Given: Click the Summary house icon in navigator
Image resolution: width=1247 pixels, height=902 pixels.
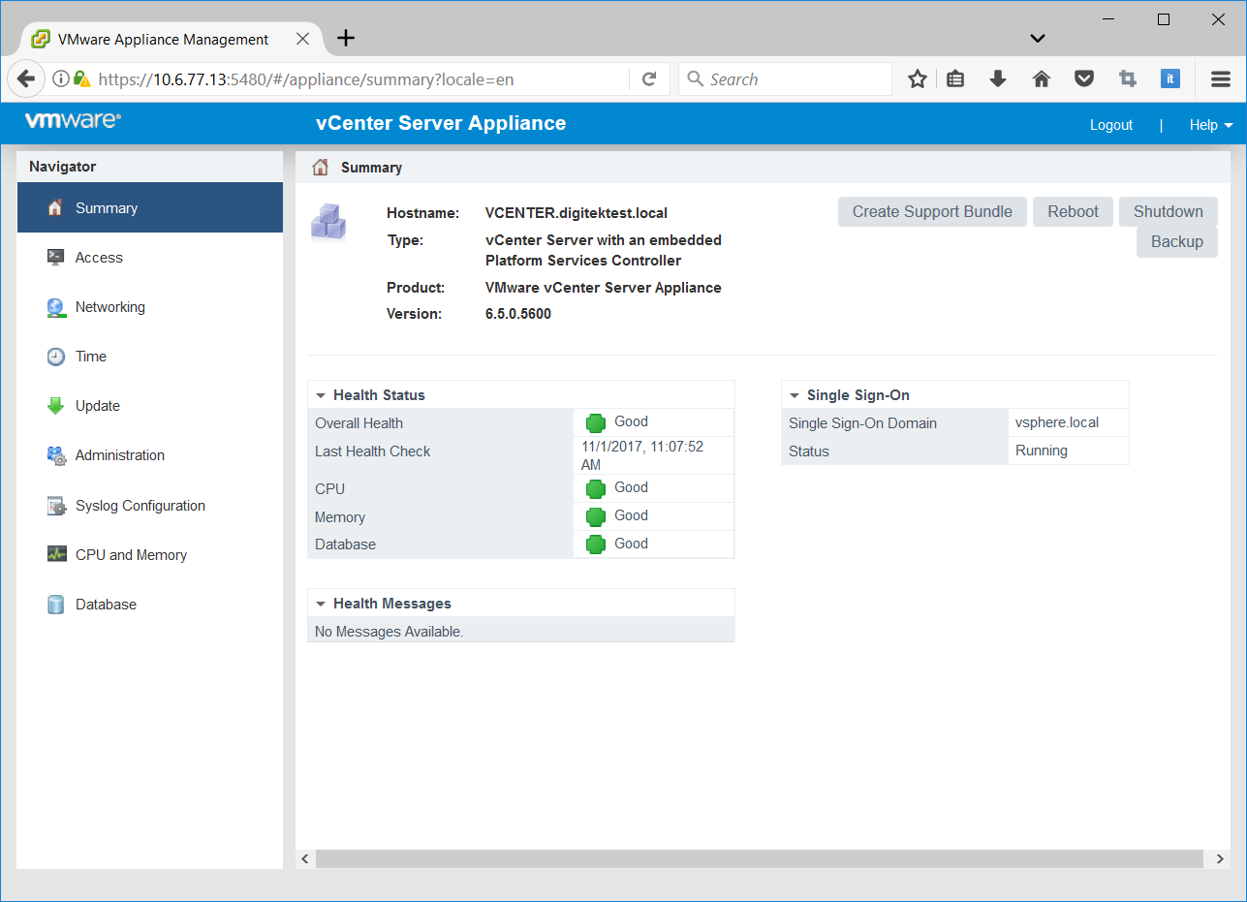Looking at the screenshot, I should pos(55,207).
